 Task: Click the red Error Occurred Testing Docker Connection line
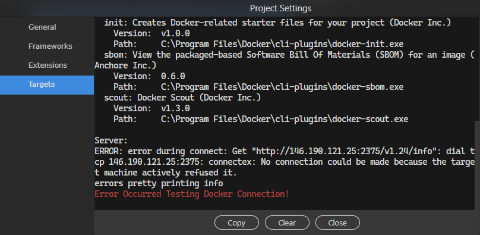click(192, 194)
